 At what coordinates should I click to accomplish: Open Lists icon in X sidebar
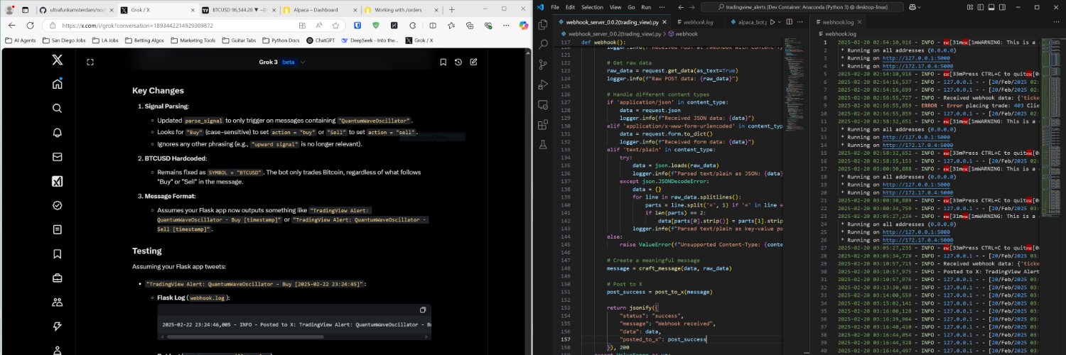(57, 229)
